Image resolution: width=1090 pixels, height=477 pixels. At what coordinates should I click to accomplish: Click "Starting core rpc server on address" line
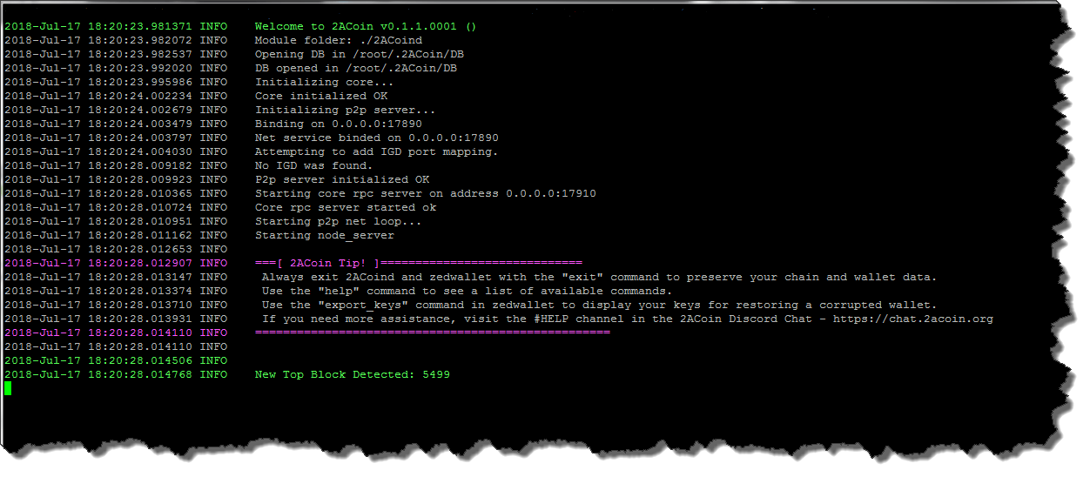425,193
